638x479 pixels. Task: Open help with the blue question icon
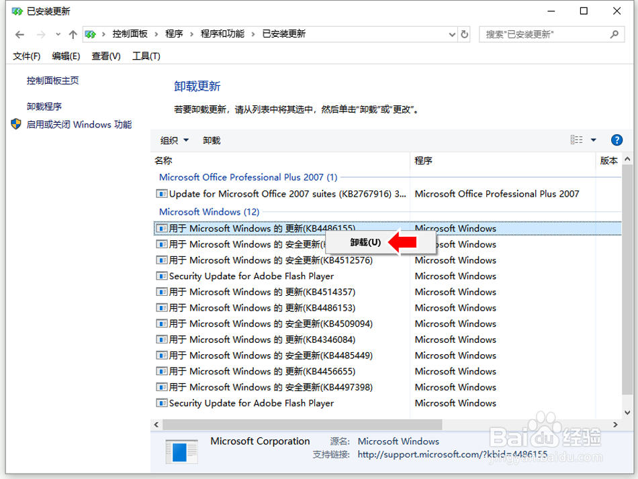617,140
